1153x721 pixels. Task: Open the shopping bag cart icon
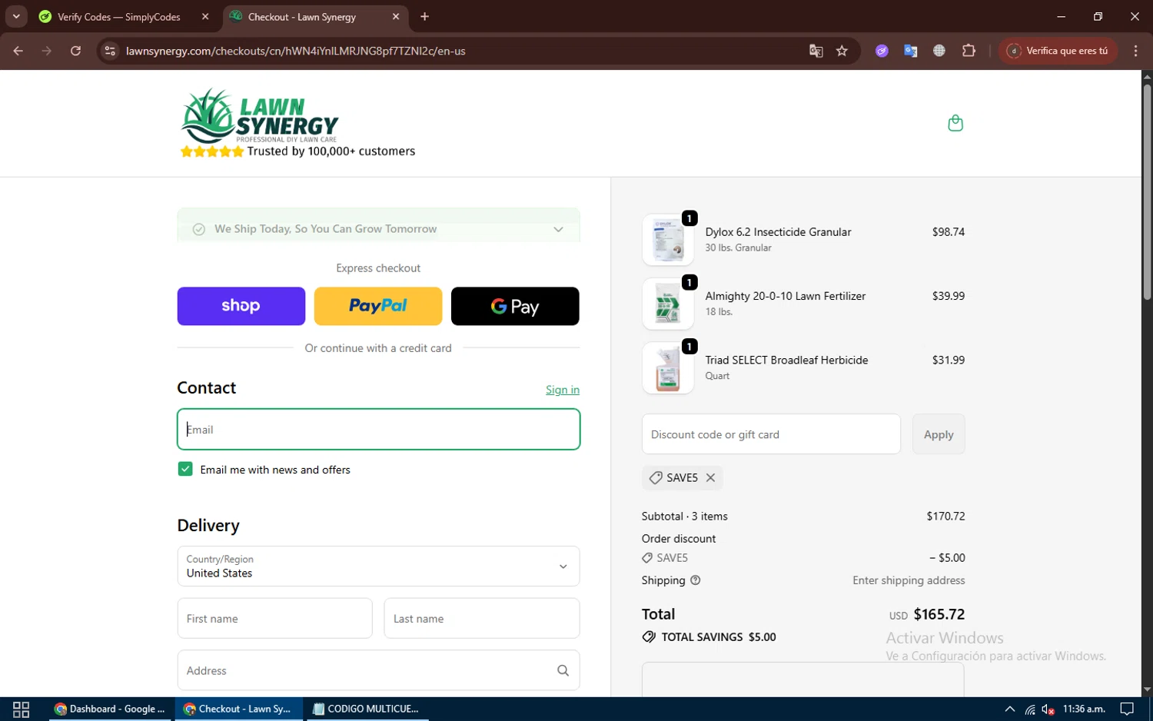click(x=955, y=123)
